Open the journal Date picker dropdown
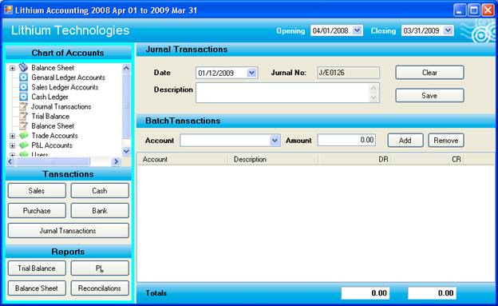Screen dimensions: 498x306 251,73
